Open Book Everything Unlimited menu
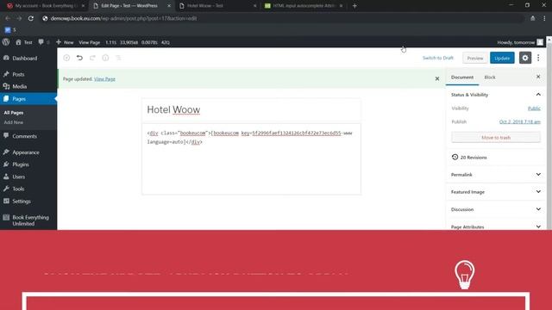 pos(30,220)
